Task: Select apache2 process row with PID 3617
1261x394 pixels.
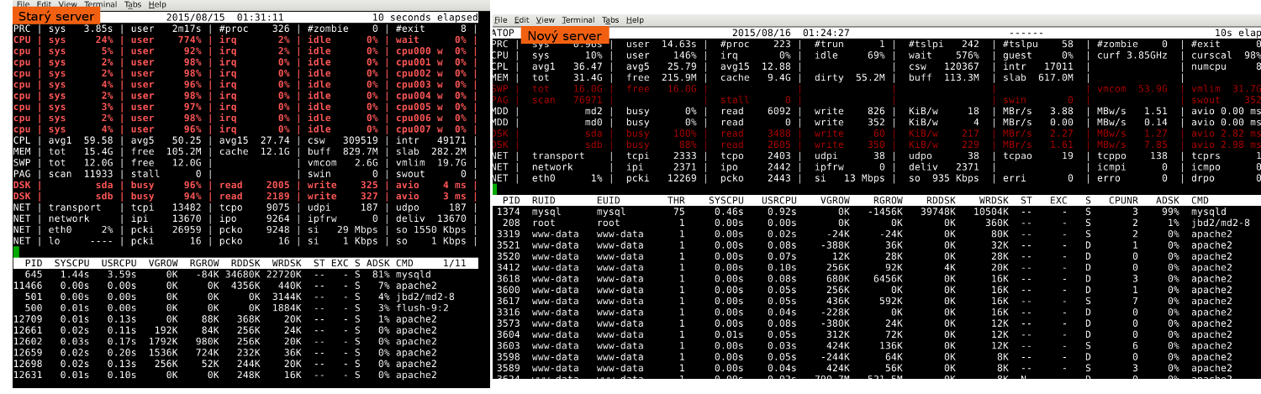Action: 874,302
